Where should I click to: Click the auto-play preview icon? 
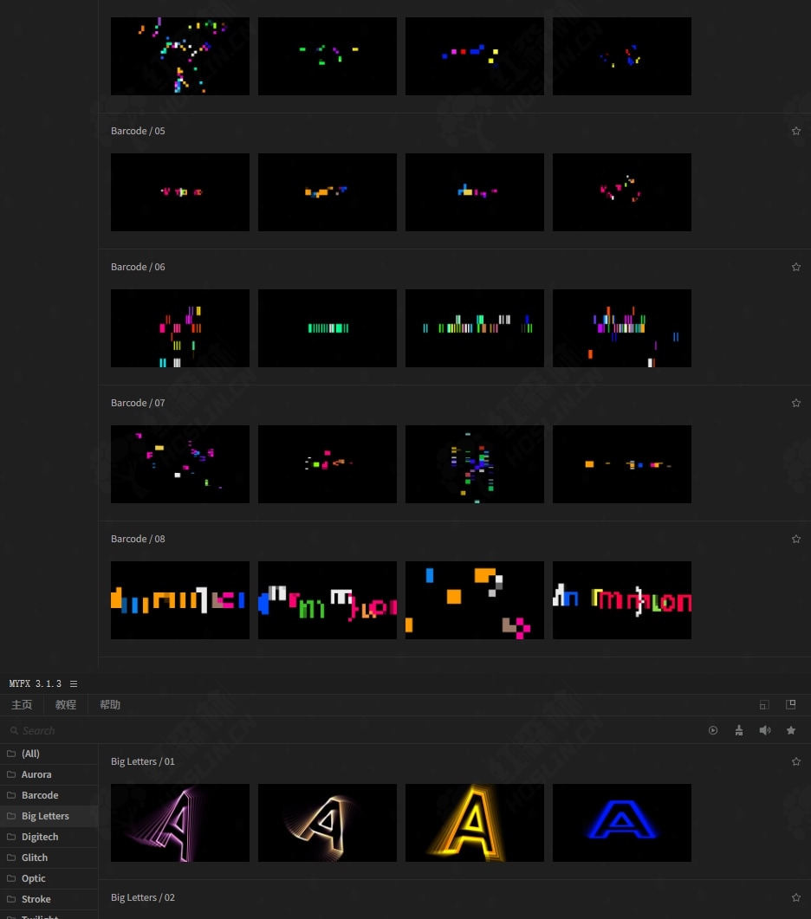(713, 730)
